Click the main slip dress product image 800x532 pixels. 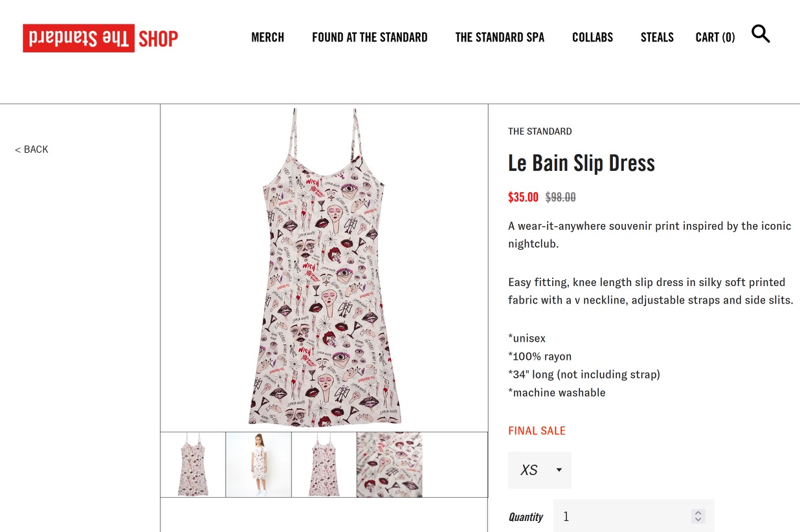[324, 267]
